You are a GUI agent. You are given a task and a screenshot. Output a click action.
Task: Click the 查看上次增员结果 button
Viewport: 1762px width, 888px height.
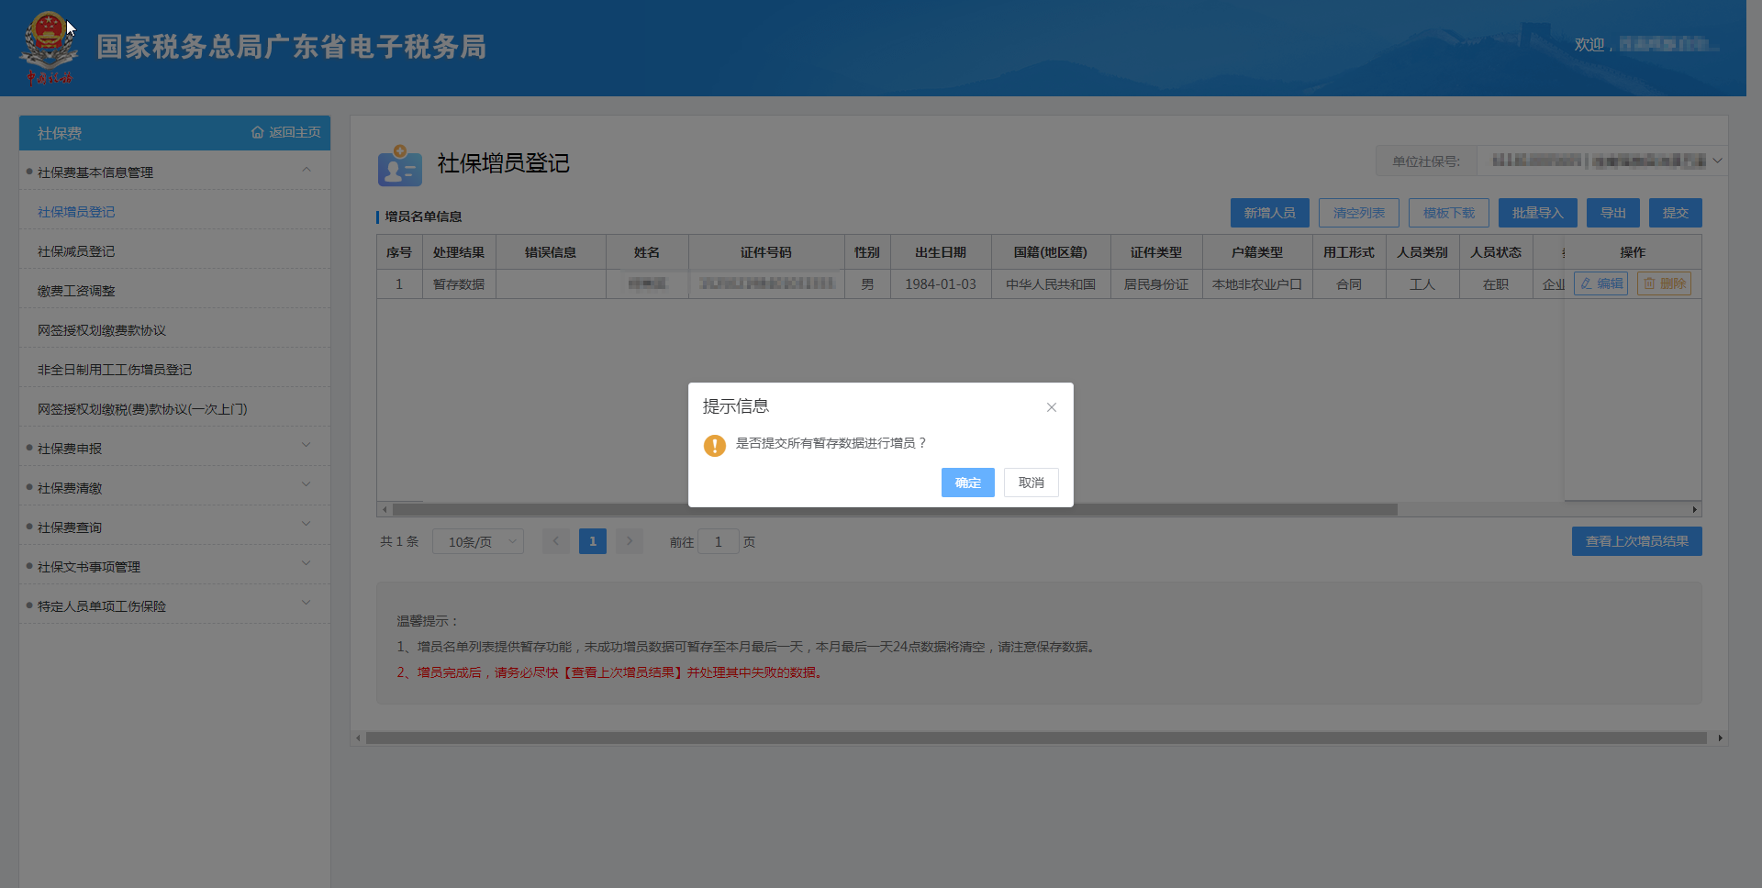pos(1636,542)
